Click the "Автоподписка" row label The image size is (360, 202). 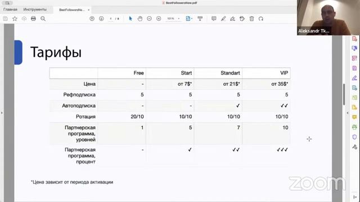(79, 106)
